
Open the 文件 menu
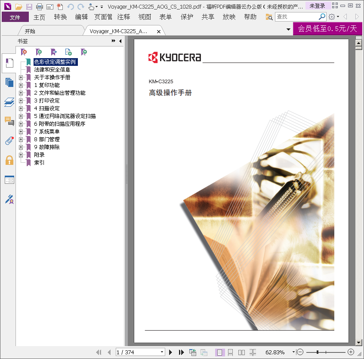tap(15, 17)
